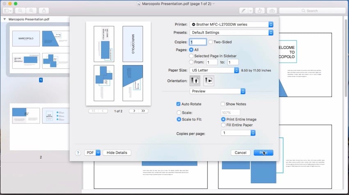Open the sidebar view mode button
The image size is (349, 195).
(x=8, y=10)
